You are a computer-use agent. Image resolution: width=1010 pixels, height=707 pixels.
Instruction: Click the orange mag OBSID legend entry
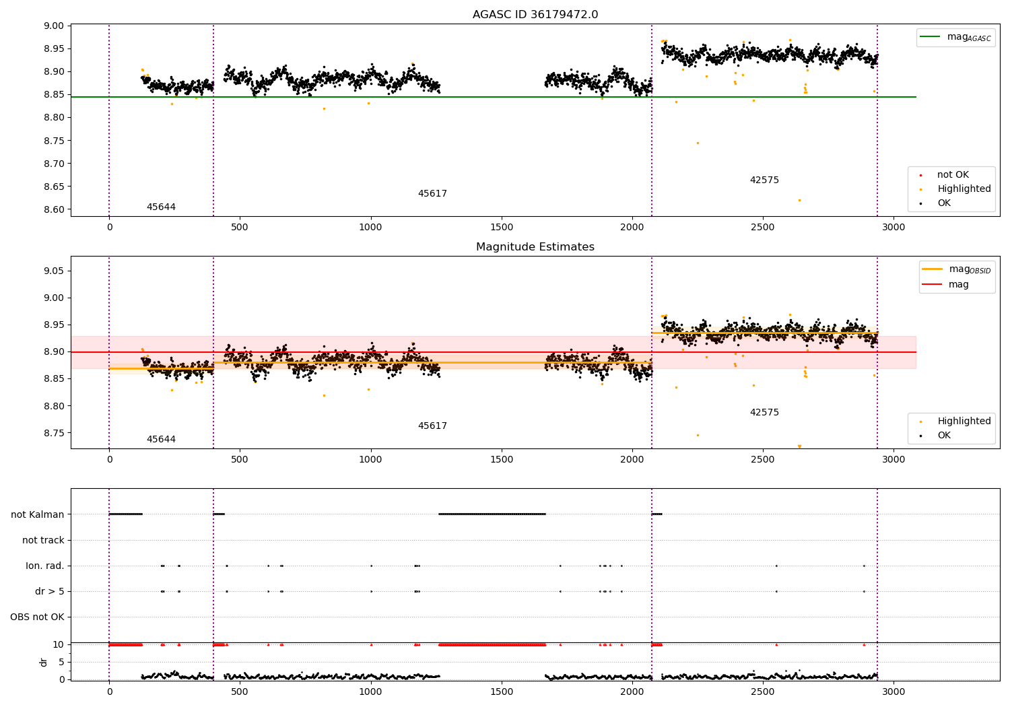(957, 269)
